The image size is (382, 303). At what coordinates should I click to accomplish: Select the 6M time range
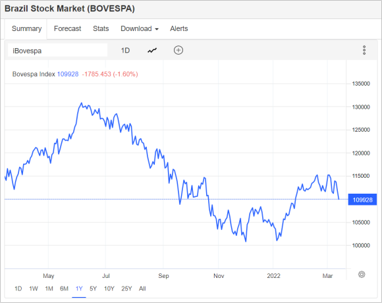click(x=64, y=289)
